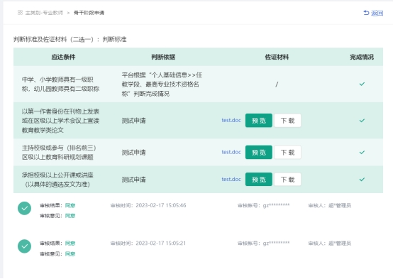This screenshot has height=279, width=393.
Task: Click the 完成情况 column header
Action: point(362,57)
